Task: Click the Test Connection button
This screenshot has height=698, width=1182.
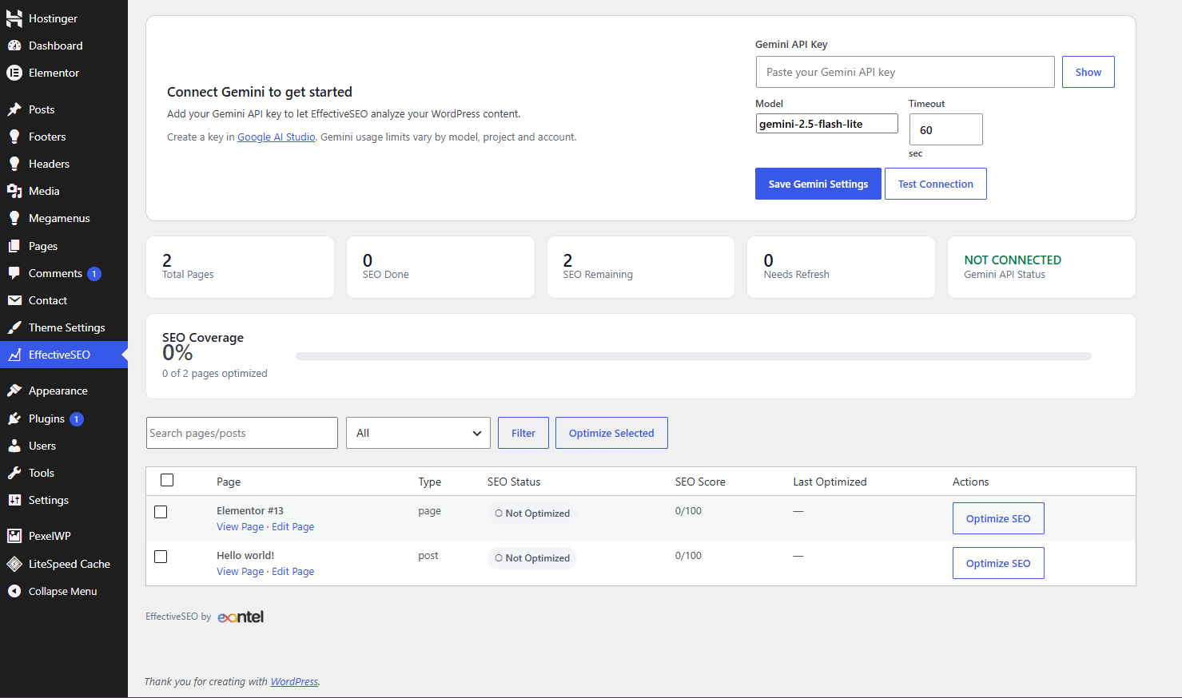Action: 936,184
